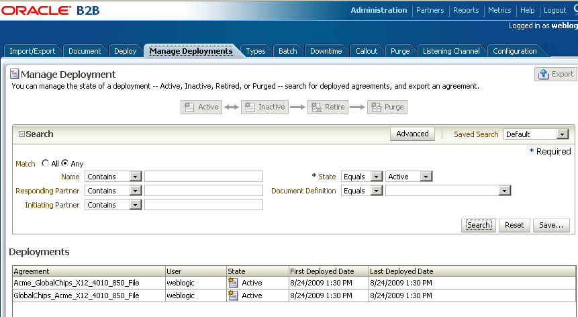
Task: Click the Inactive state button
Action: 264,107
